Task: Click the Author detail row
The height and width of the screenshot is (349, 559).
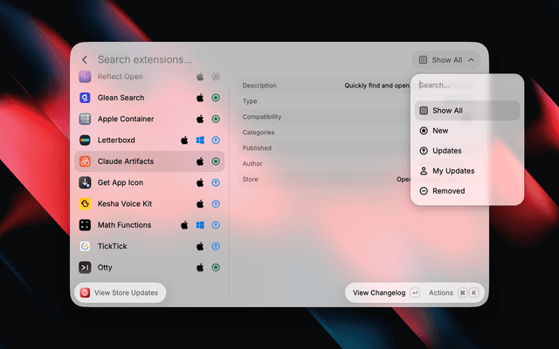Action: [324, 164]
